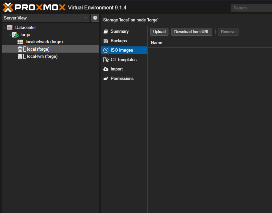Open the Server View settings gear
Image resolution: width=272 pixels, height=213 pixels.
(95, 18)
